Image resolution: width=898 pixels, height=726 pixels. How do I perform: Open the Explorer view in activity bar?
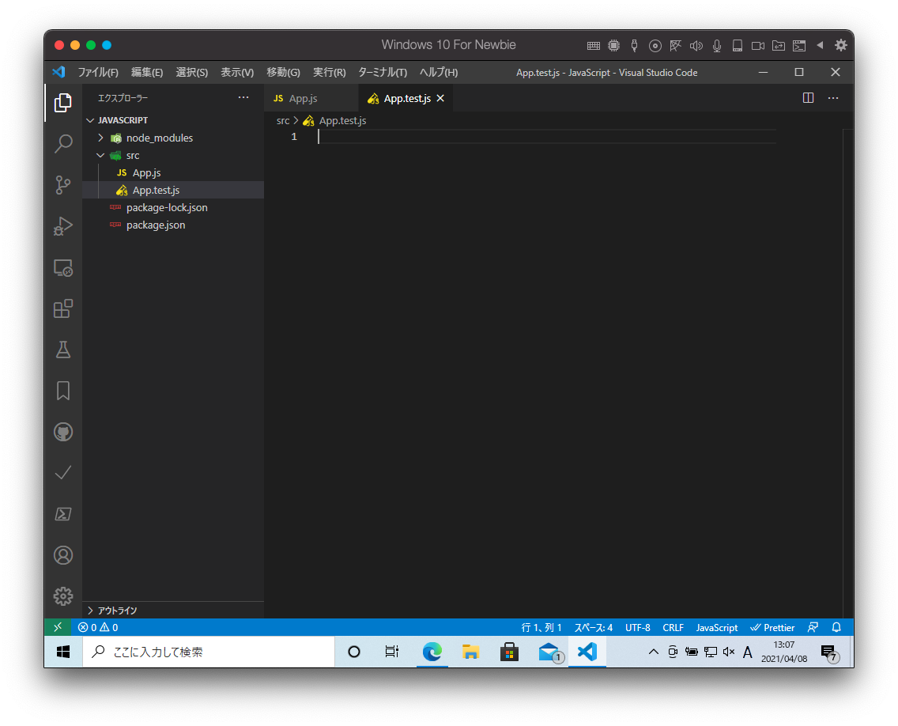coord(63,103)
